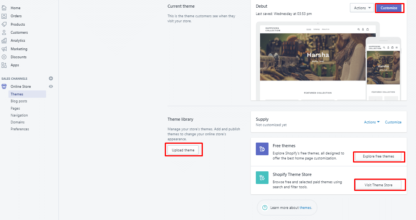Open Customers section
This screenshot has height=220, width=416.
click(x=19, y=33)
